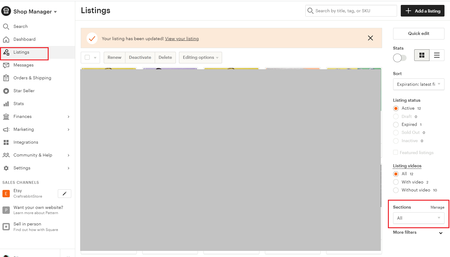Click the Stats bar chart icon
450x257 pixels.
pos(6,104)
